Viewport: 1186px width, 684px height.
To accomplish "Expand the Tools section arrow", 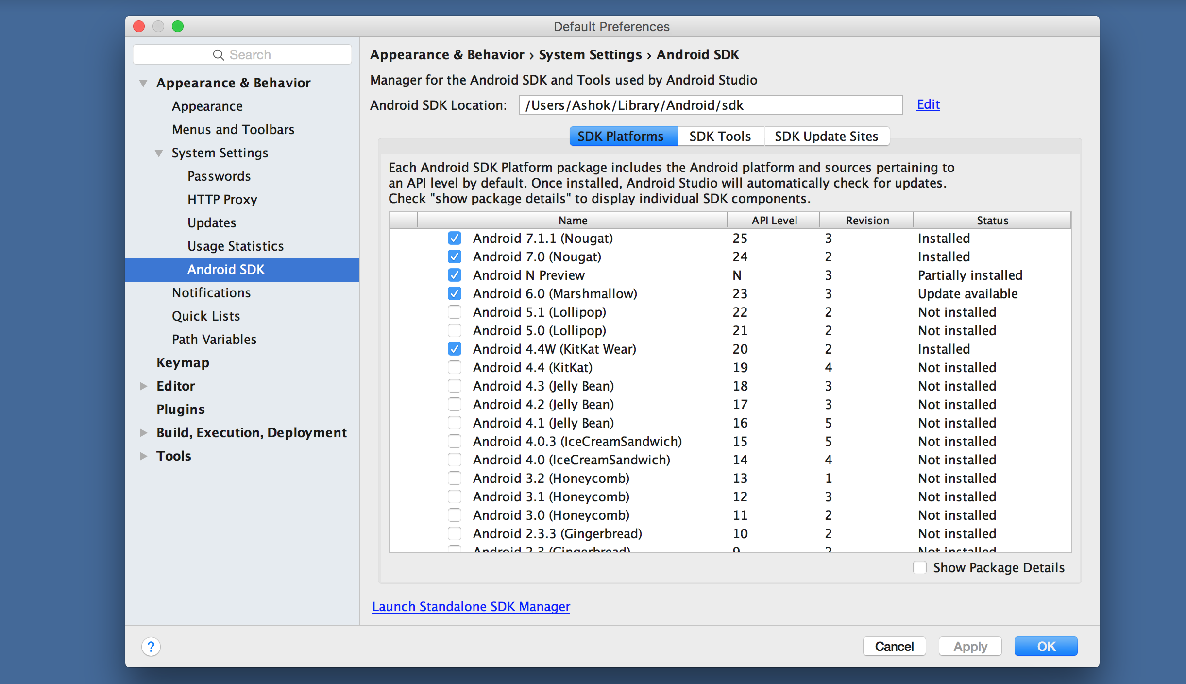I will click(143, 456).
